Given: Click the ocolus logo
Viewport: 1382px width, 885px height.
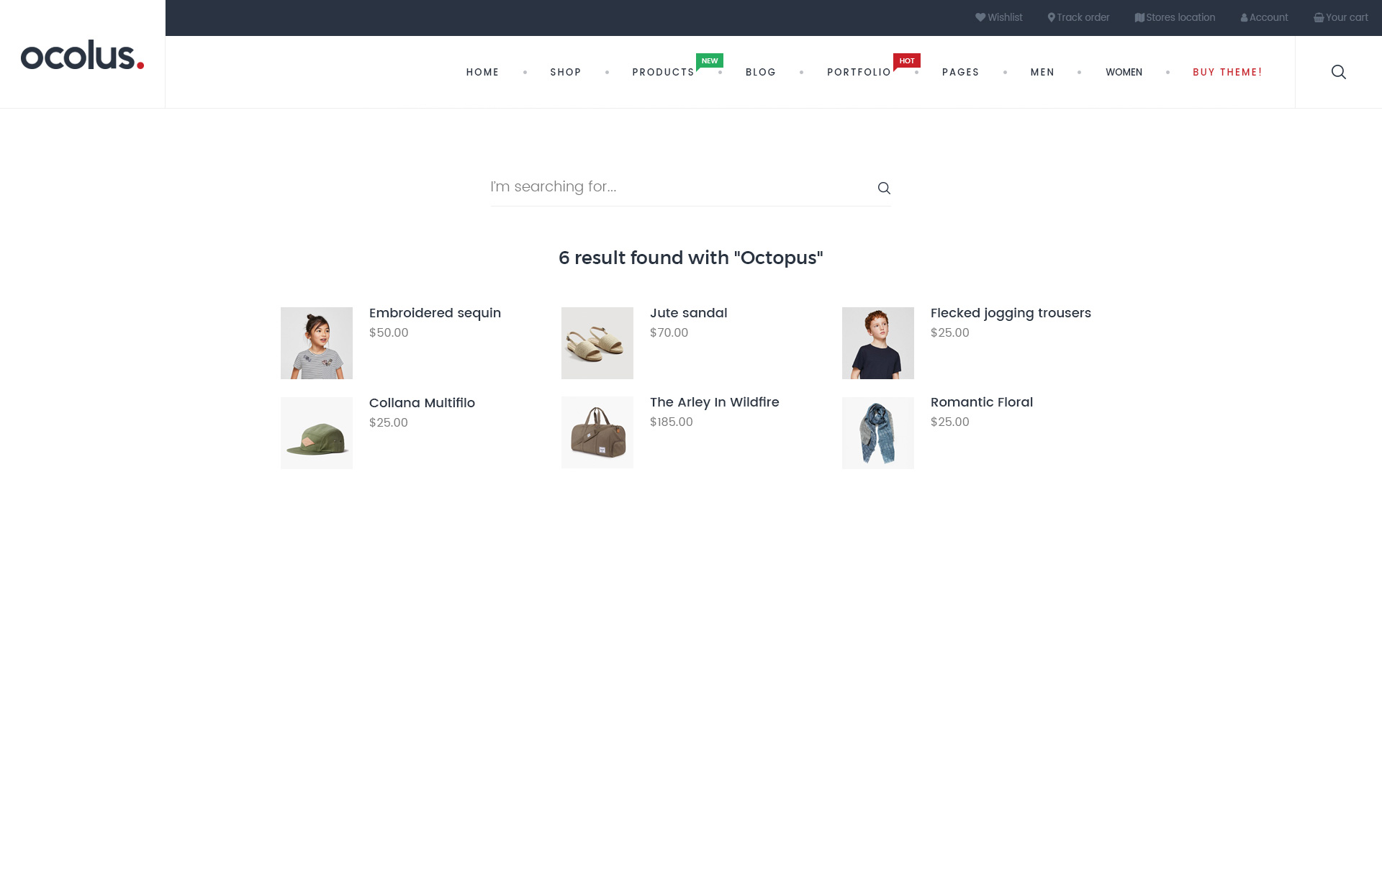Looking at the screenshot, I should (x=82, y=55).
